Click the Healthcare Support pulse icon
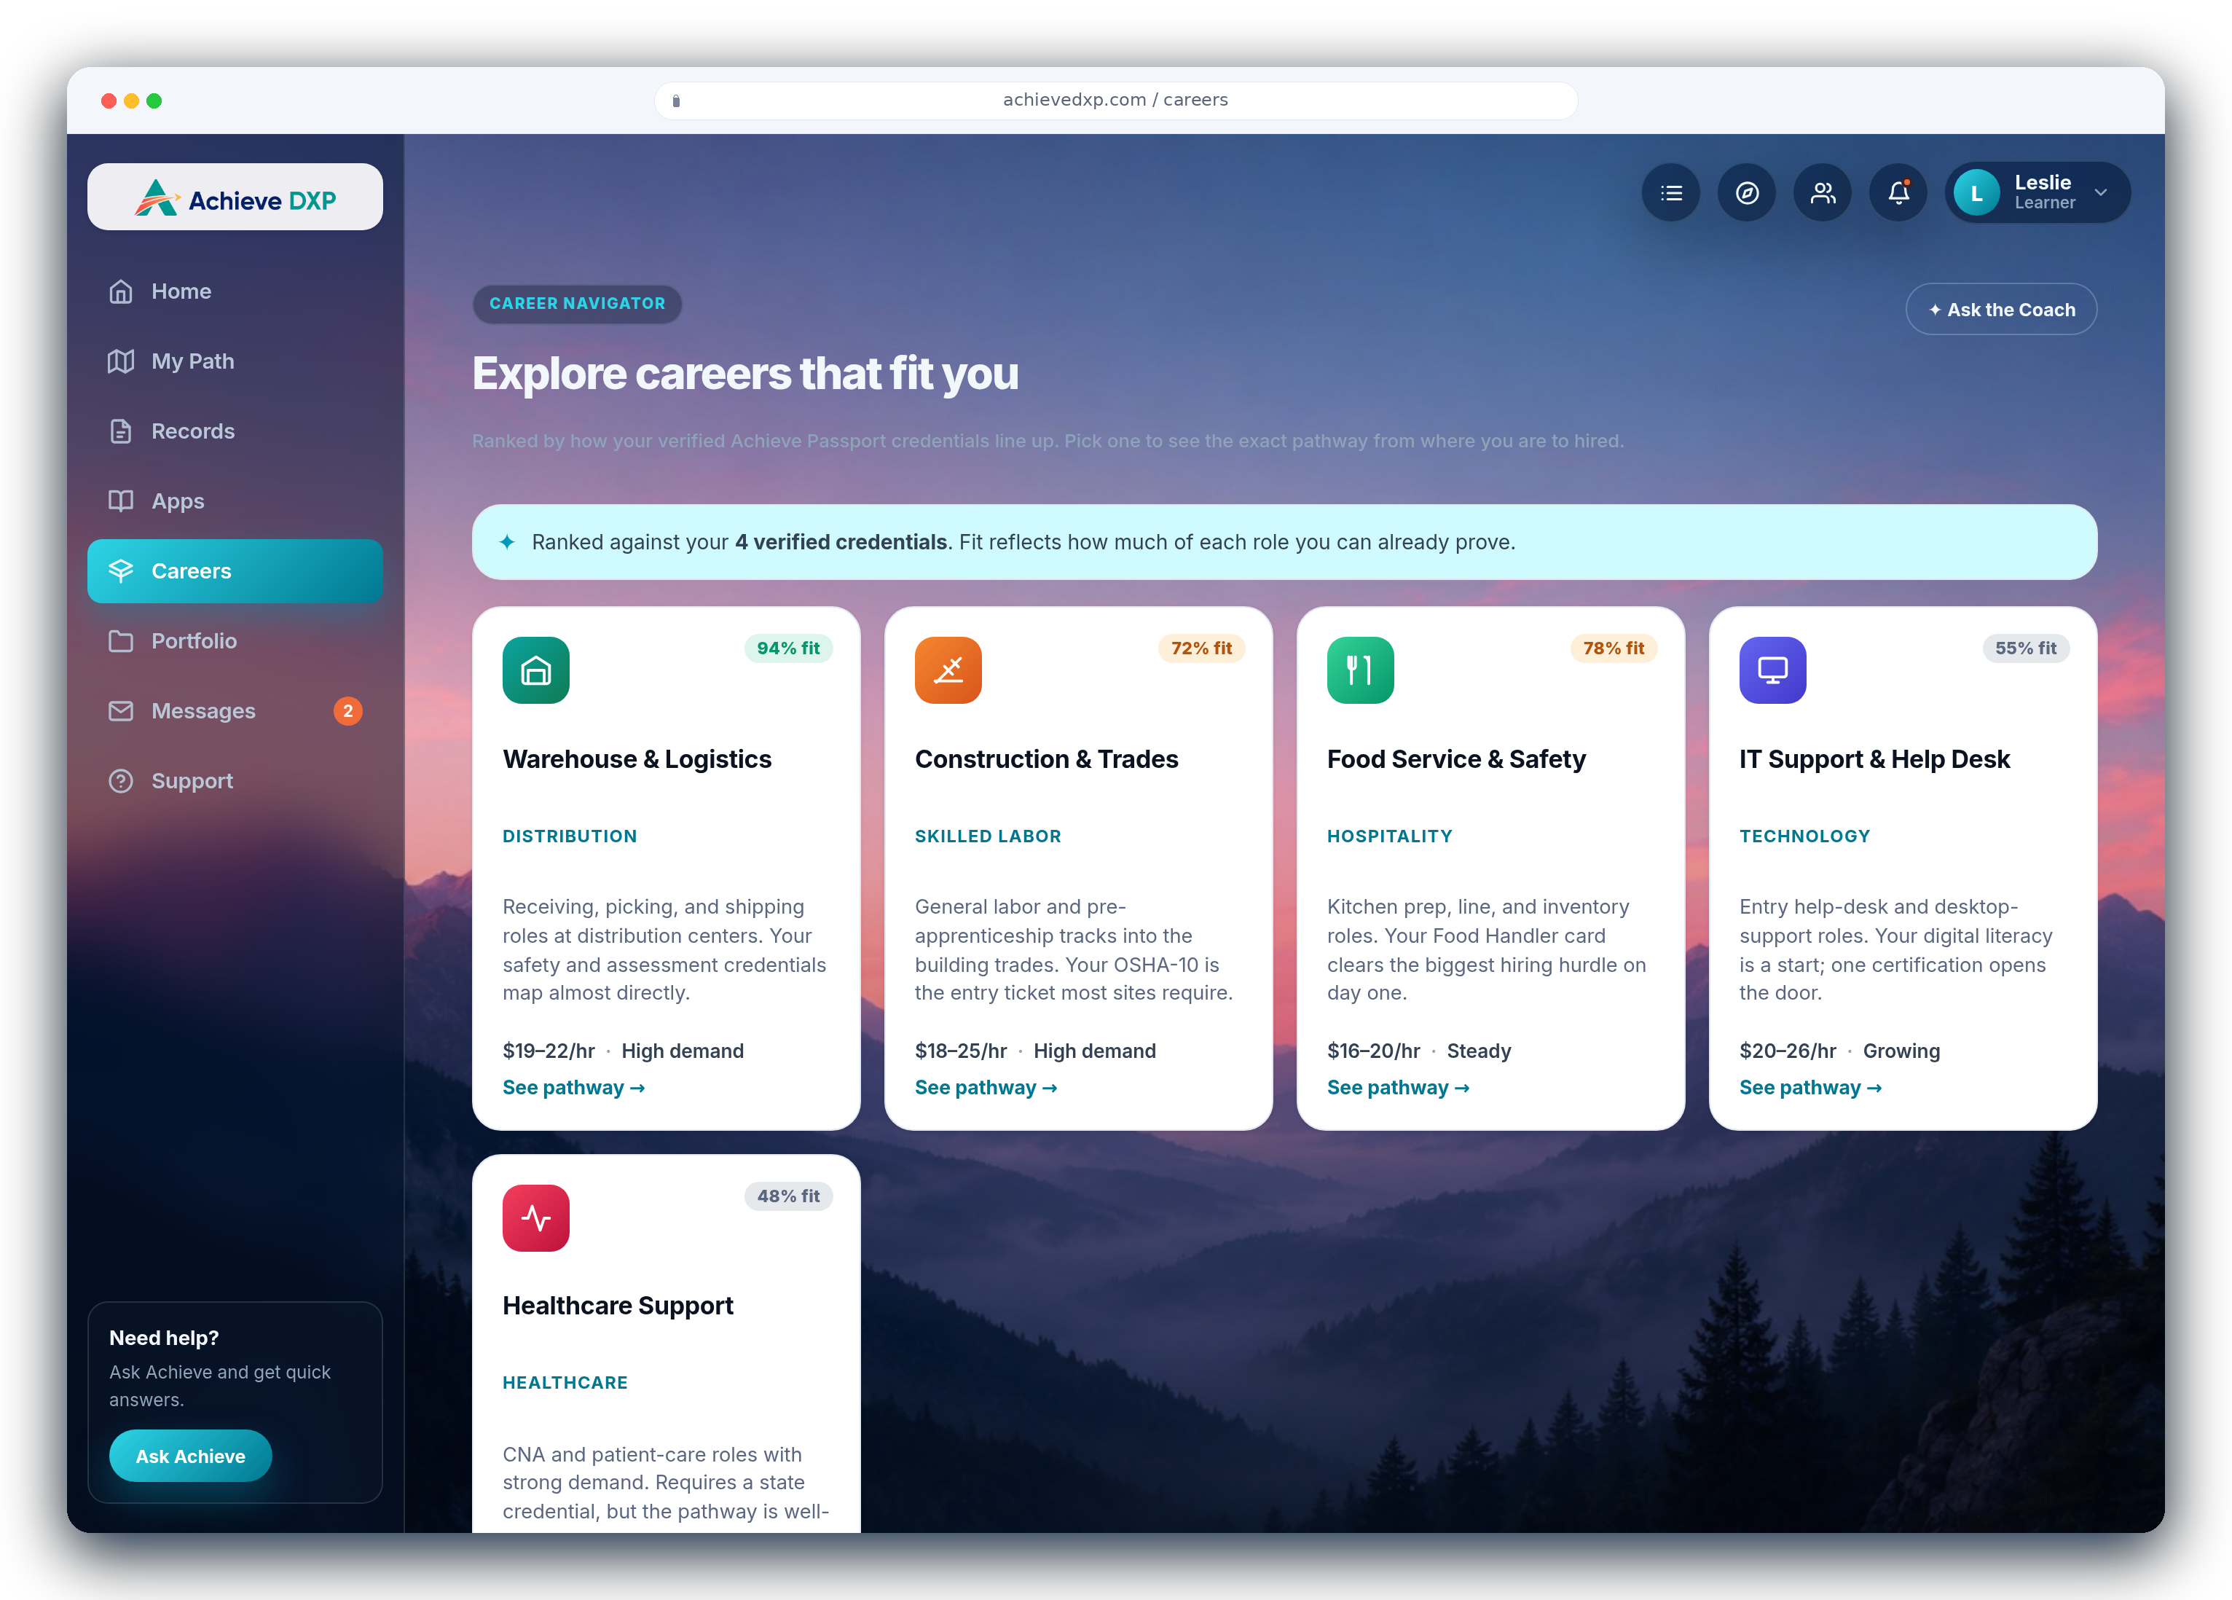 535,1218
